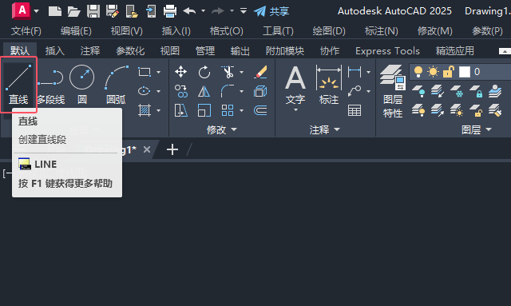
Task: Expand the array tool dropdown arrow
Action: 241,110
